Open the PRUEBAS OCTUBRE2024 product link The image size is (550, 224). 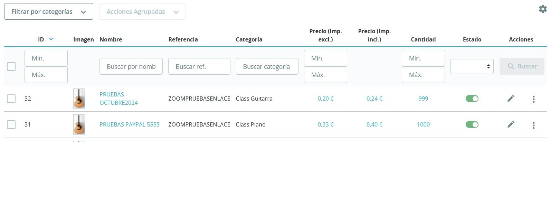tap(118, 99)
